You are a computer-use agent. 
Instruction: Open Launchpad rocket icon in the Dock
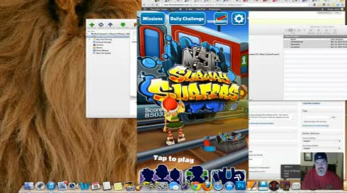tap(40, 185)
